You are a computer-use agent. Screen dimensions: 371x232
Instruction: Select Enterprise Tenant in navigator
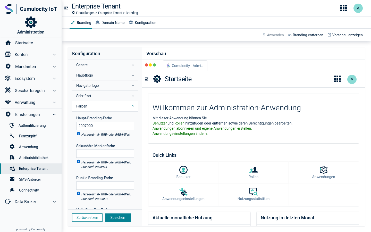31,169
